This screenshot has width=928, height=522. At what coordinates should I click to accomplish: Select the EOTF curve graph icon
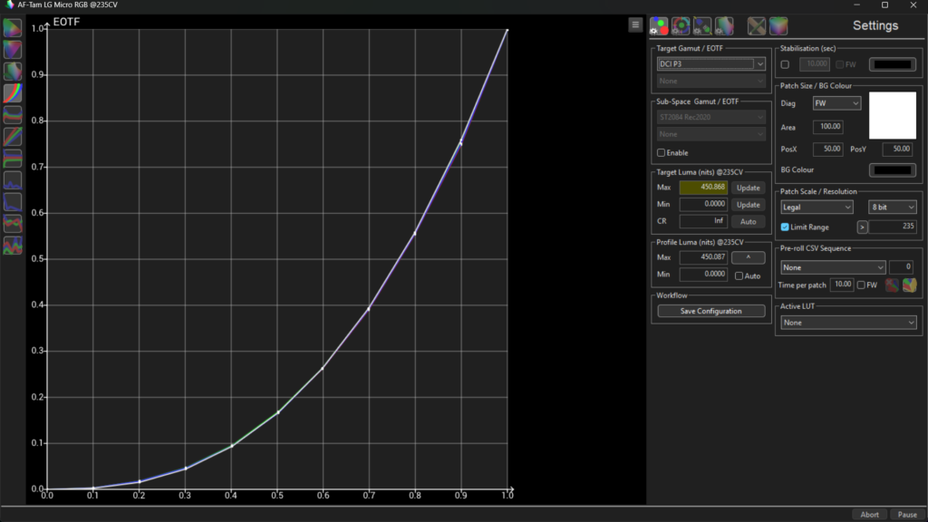click(13, 93)
